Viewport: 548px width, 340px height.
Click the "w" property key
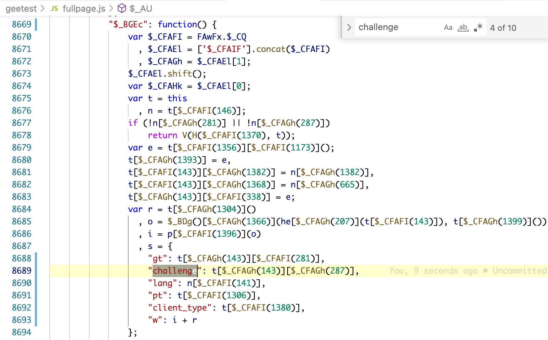pos(155,320)
